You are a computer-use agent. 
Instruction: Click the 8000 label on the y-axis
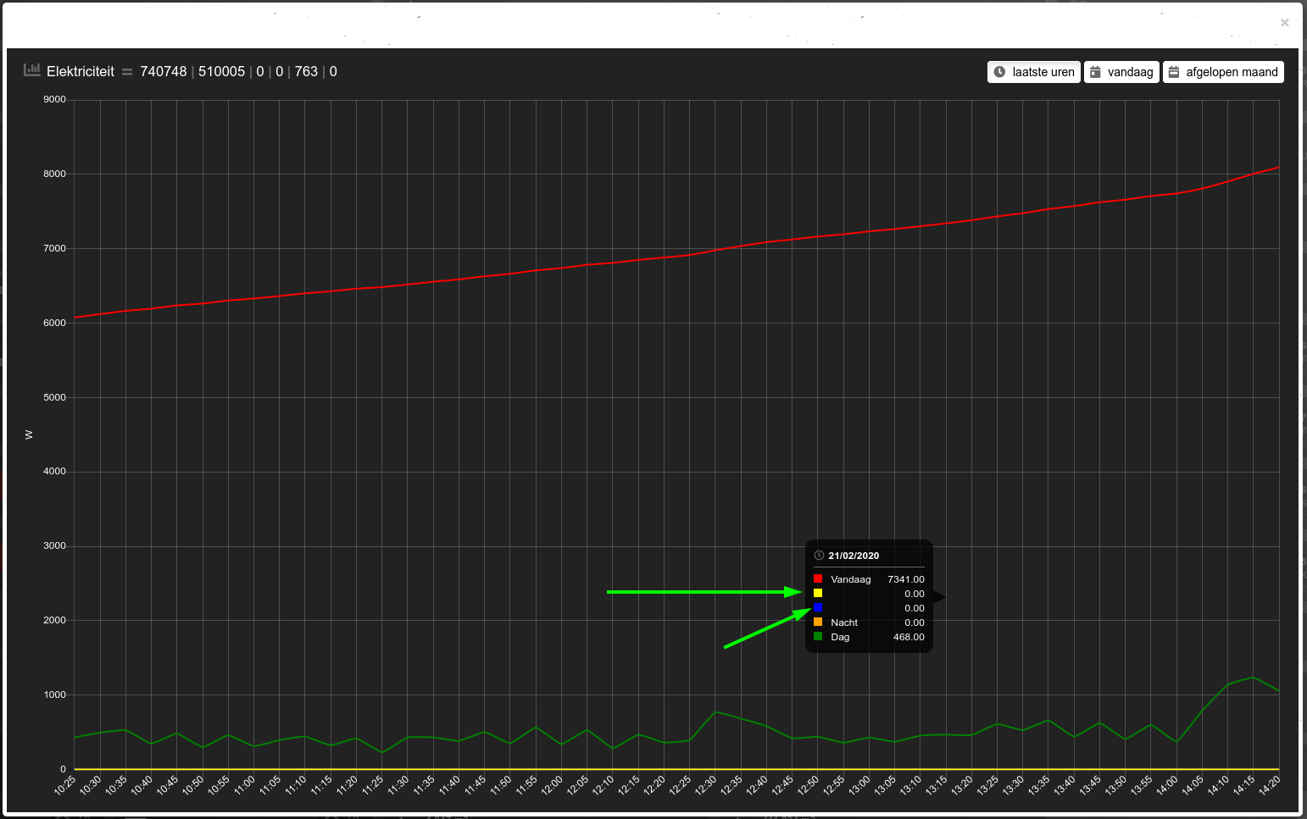[55, 174]
